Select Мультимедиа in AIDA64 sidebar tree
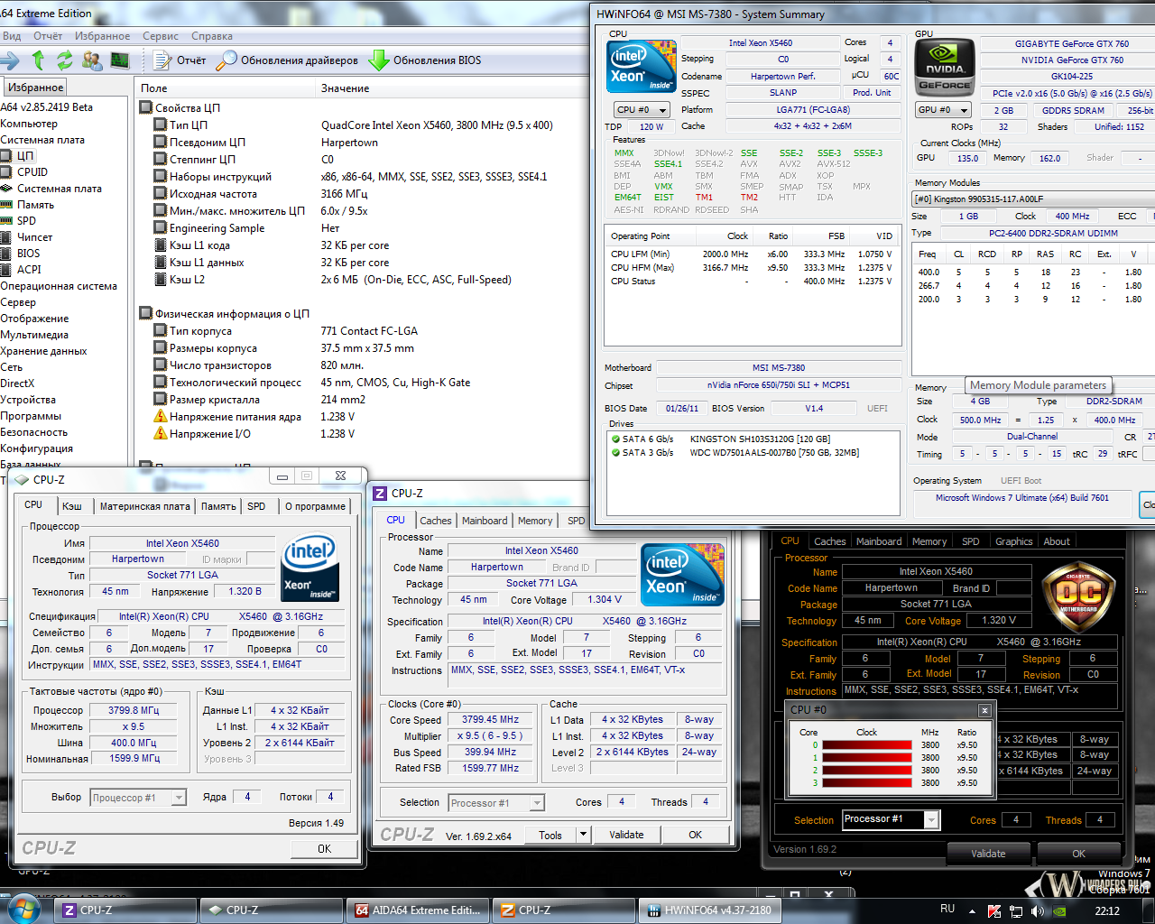 click(x=34, y=334)
